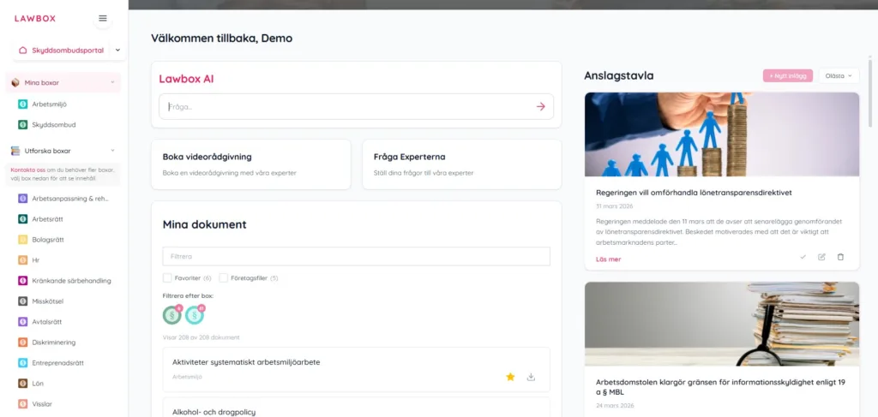
Task: Open the Olästa filter dropdown
Action: click(839, 76)
